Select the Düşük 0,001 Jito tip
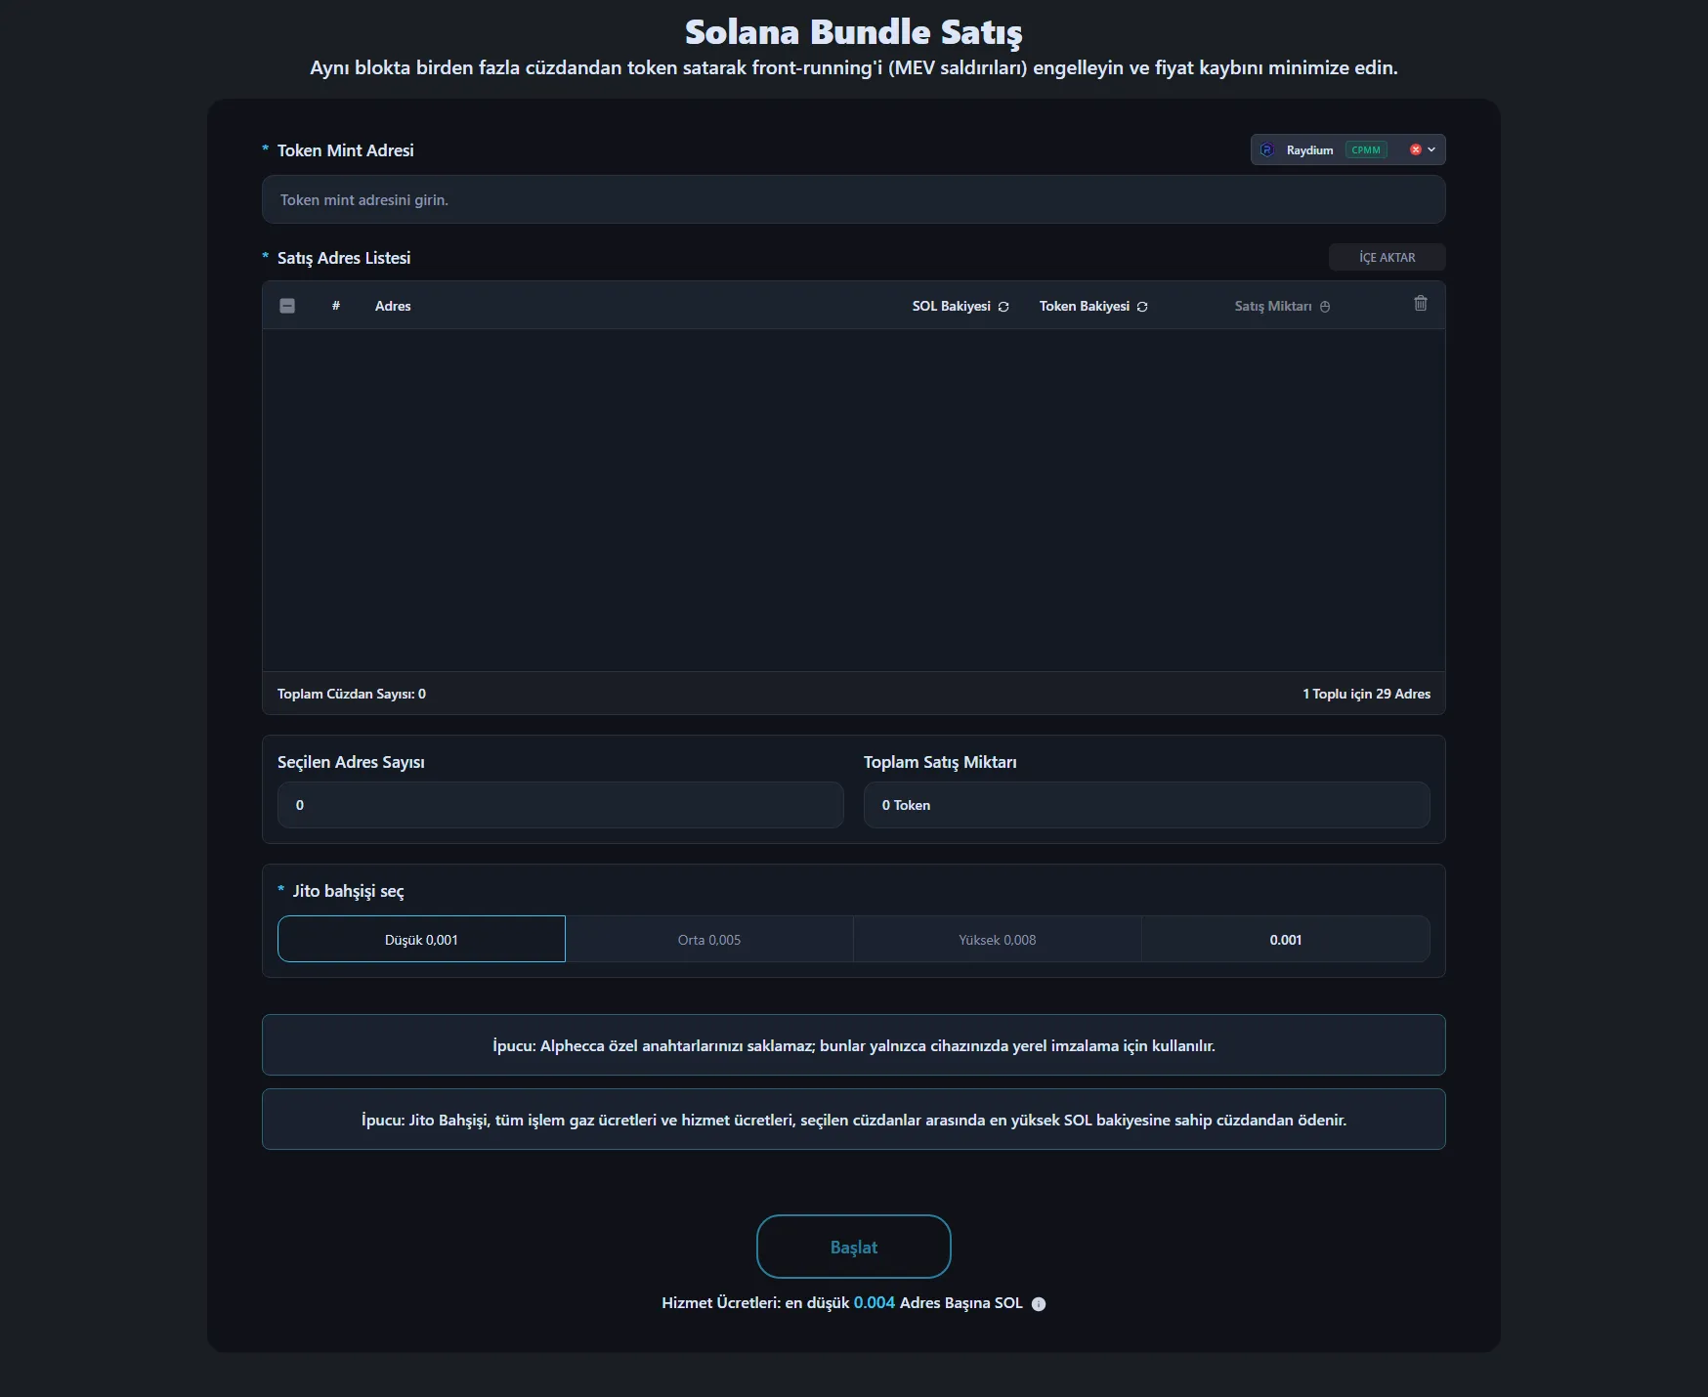Viewport: 1708px width, 1397px height. [421, 939]
